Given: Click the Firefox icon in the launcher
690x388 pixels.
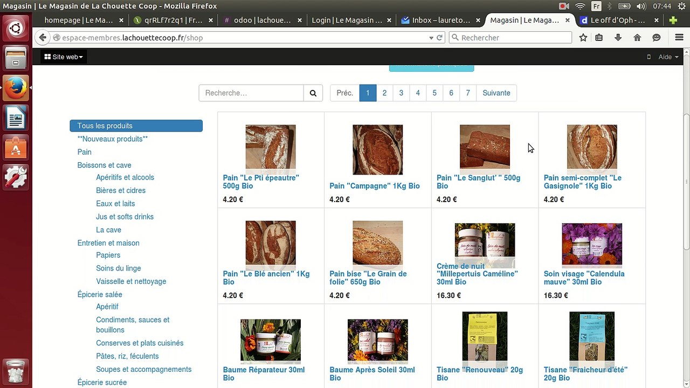Looking at the screenshot, I should point(16,88).
